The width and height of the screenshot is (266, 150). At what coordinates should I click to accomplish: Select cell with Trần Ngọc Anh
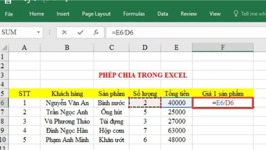[67, 112]
